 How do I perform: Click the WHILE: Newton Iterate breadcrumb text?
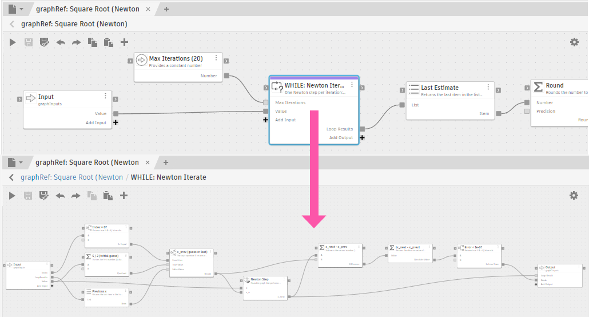[168, 177]
